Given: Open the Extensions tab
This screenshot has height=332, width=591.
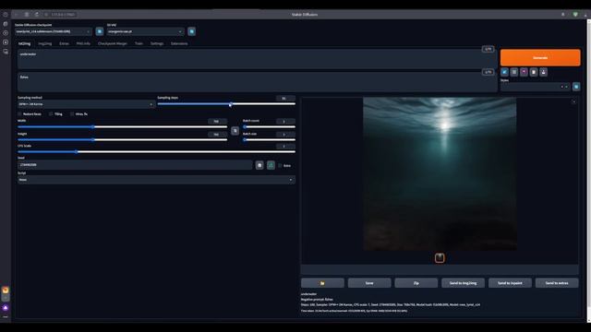Looking at the screenshot, I should (x=179, y=43).
